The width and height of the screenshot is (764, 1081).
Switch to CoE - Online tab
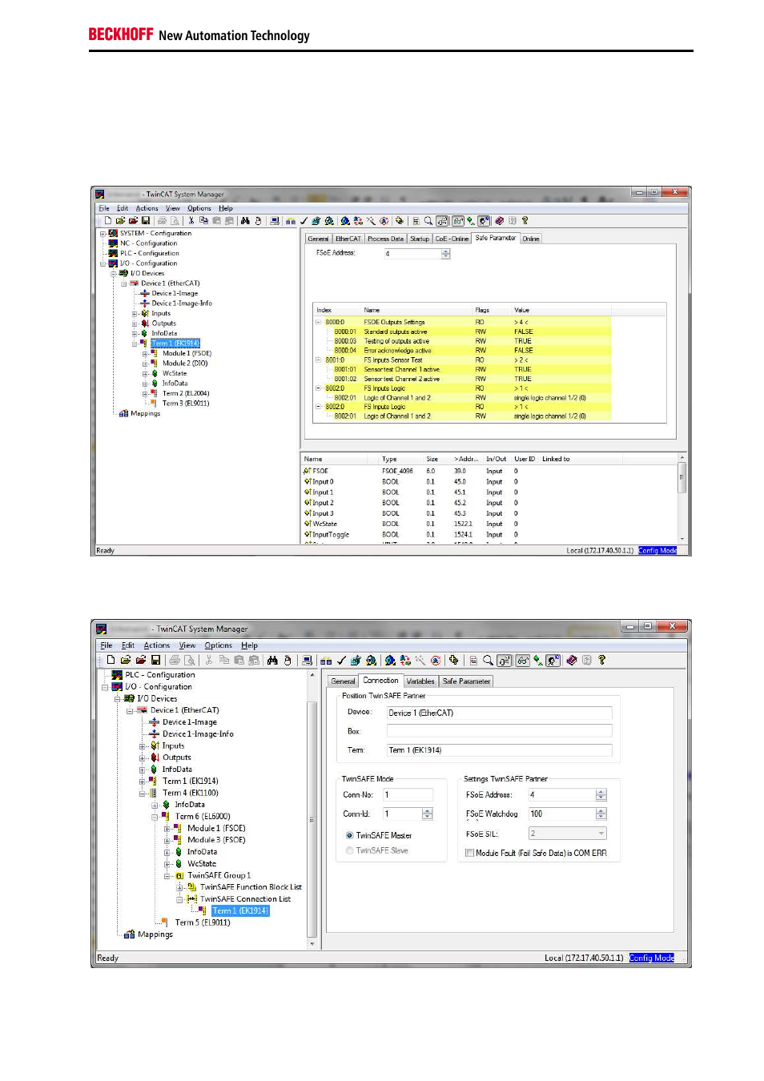(x=452, y=239)
